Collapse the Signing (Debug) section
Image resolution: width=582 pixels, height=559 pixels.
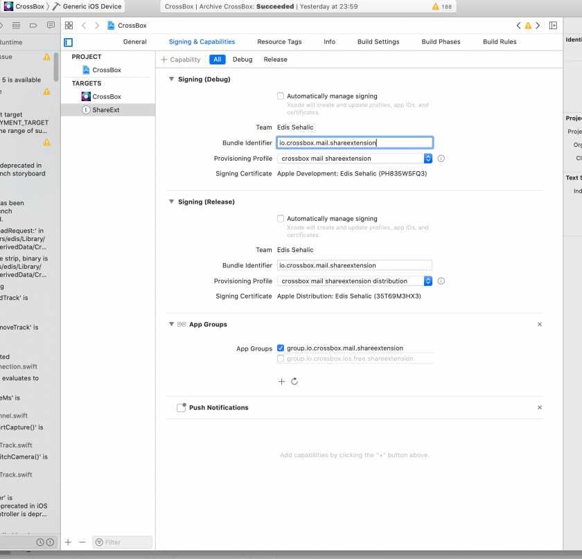(x=171, y=79)
